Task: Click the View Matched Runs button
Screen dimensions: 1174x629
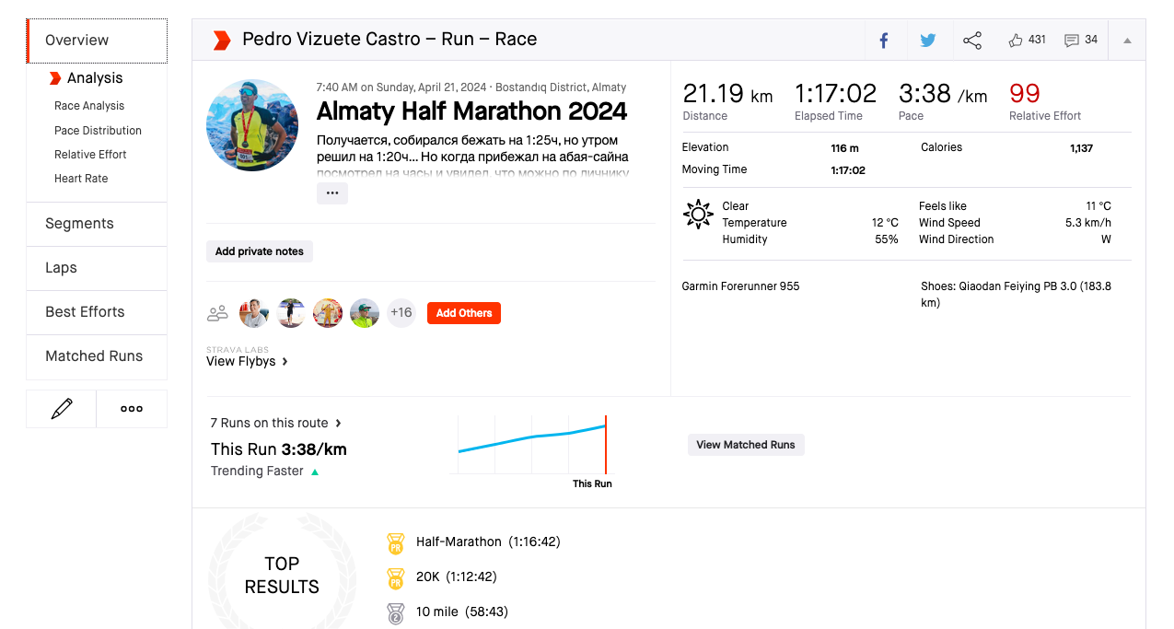Action: point(746,445)
